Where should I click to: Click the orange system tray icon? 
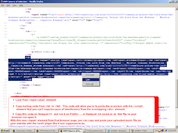(159, 131)
